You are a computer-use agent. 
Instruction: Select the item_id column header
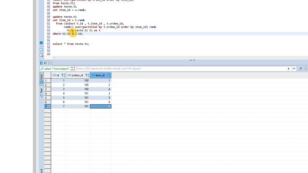point(101,75)
